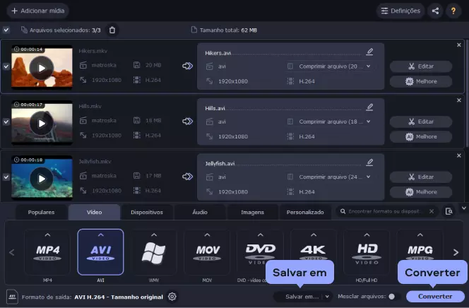
Task: Show more formats with right arrow
Action: pos(456,253)
